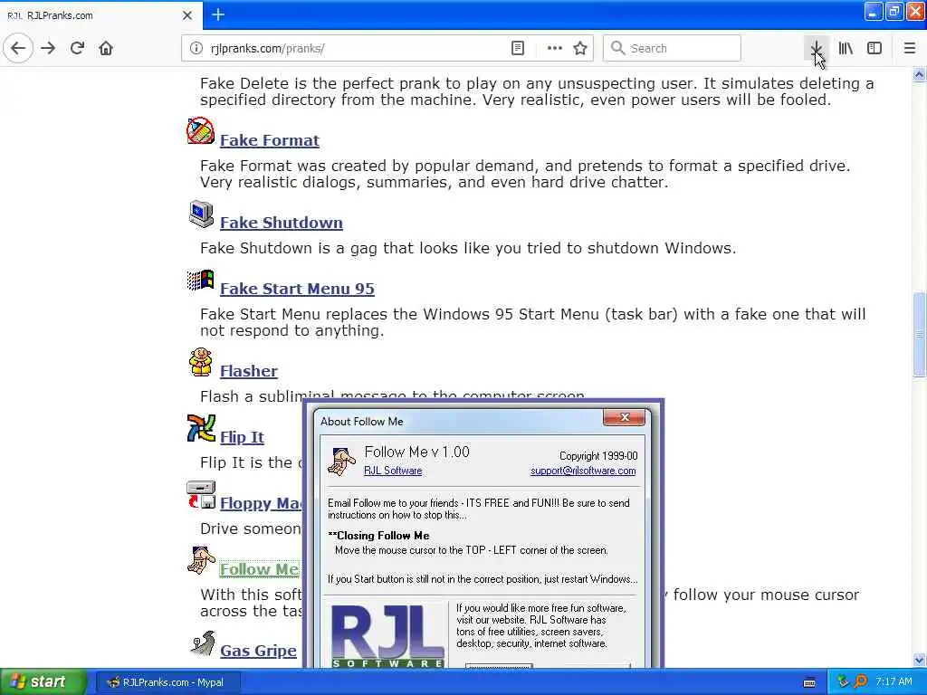Click the Fake Shutdown computer icon
Screen dimensions: 927x695
201,214
